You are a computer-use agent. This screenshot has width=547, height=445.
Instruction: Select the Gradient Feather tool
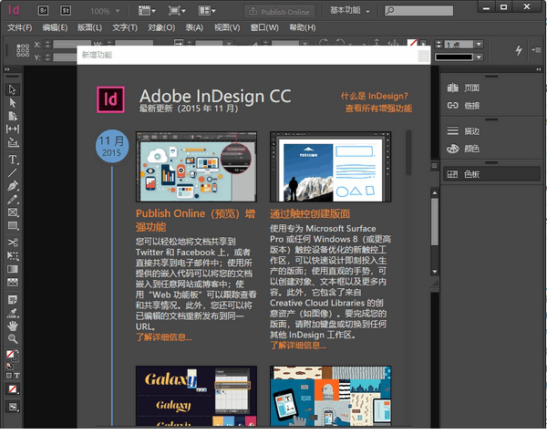tap(13, 282)
